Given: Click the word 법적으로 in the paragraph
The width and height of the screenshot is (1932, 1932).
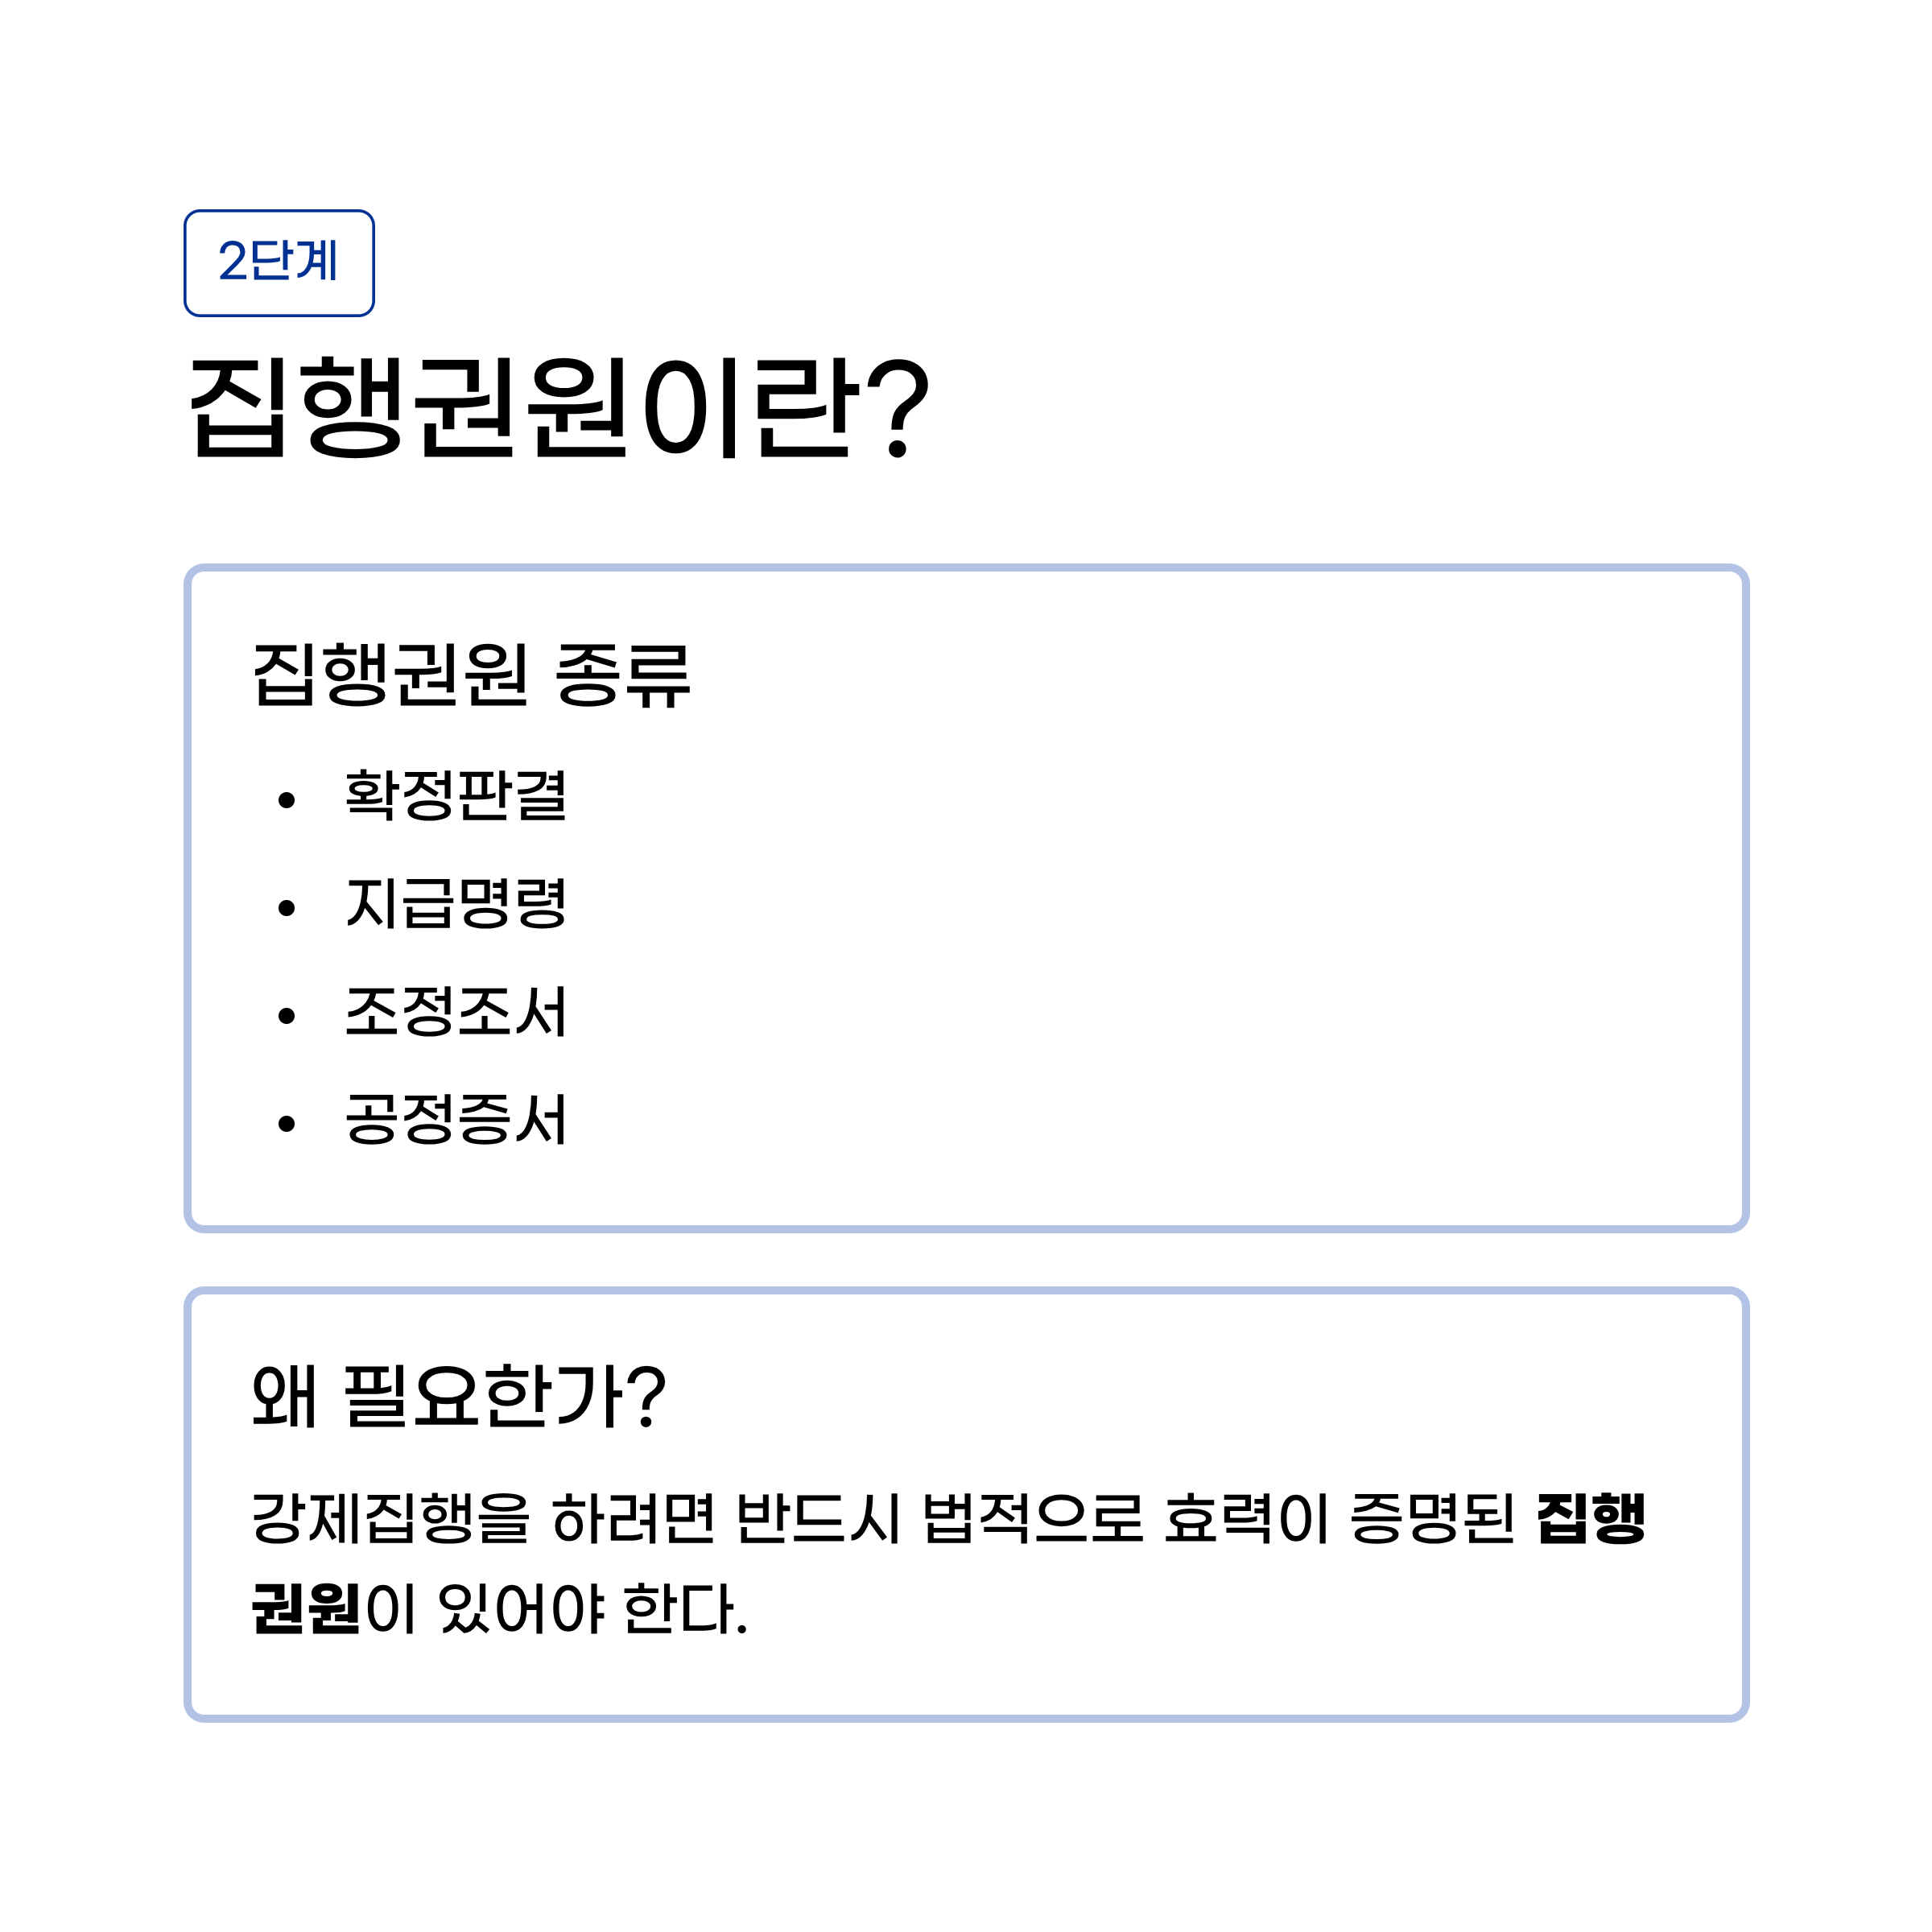Looking at the screenshot, I should point(1032,1519).
